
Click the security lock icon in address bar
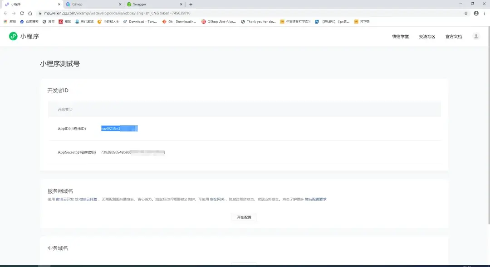click(x=40, y=13)
